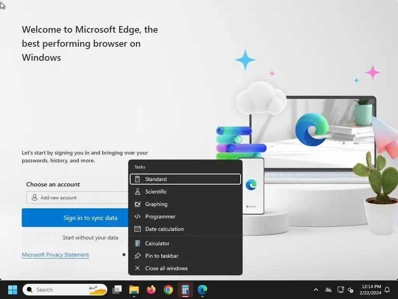
Task: Open the clock showing 12:14 PM
Action: pos(370,290)
